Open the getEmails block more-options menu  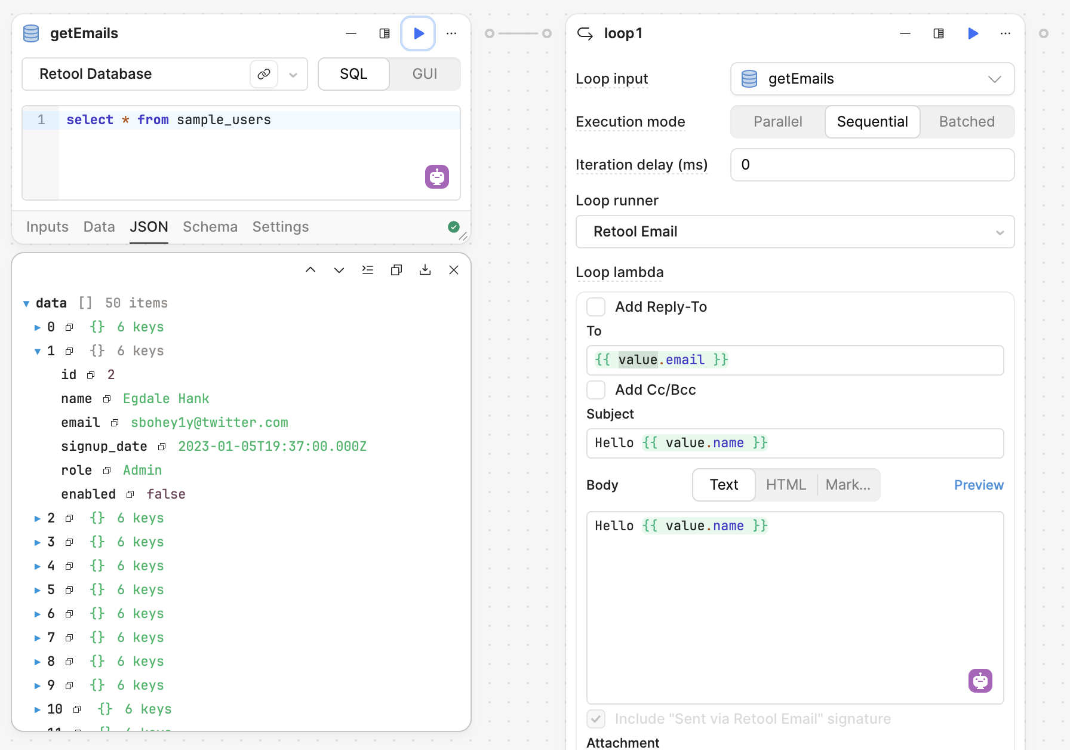(451, 33)
